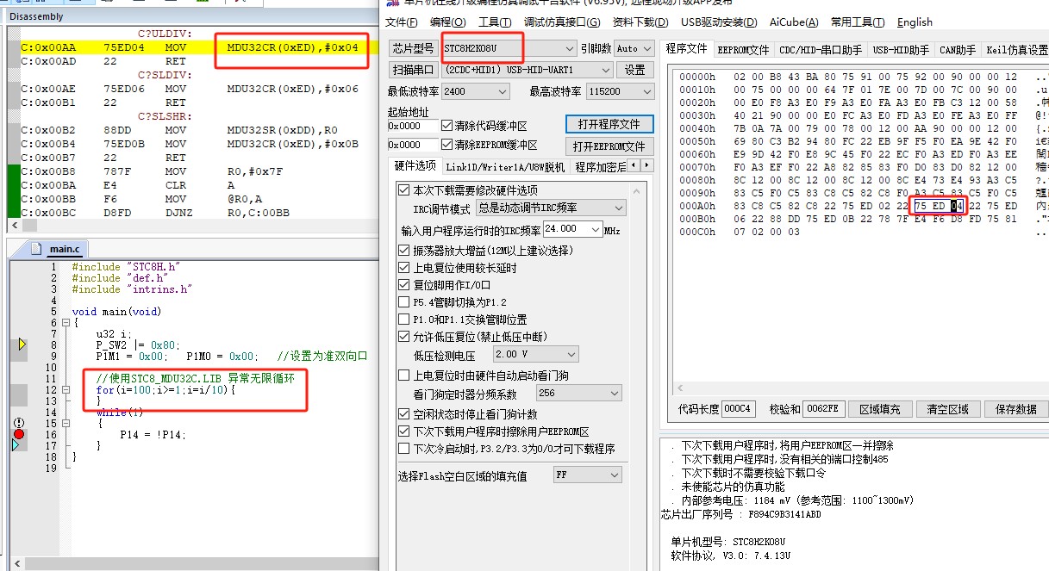The image size is (1049, 571).
Task: Enable 上电复位时由硬件自动启动看门狗 checkbox
Action: click(x=404, y=375)
